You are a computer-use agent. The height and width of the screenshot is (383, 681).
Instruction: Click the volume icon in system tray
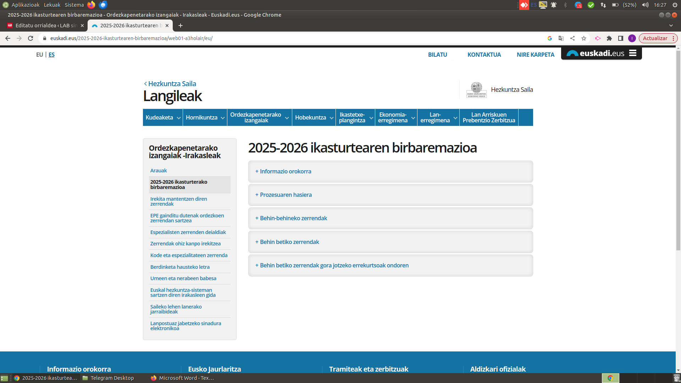click(x=645, y=5)
